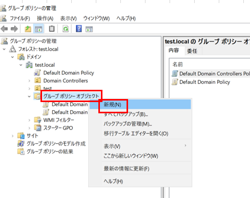
Task: Select グループ ポリシーのモデル作成 tree item
Action: pos(56,144)
